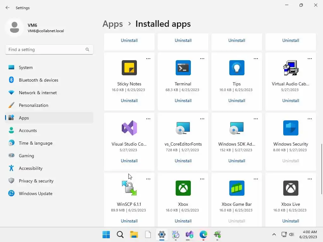Open Windows Update settings
This screenshot has width=323, height=242.
click(49, 193)
